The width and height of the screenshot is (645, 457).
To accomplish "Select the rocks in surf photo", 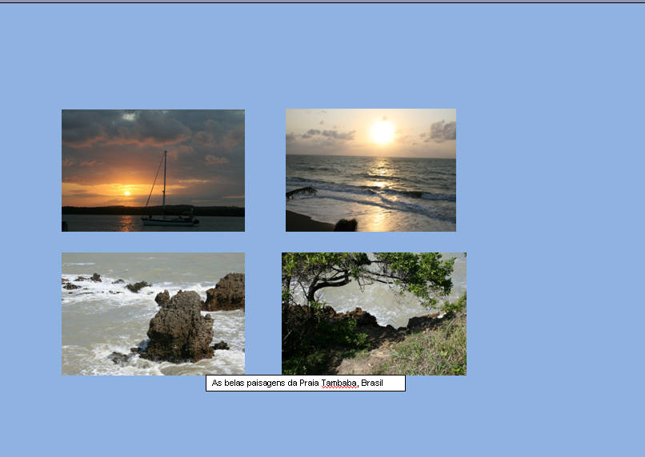I will pyautogui.click(x=153, y=314).
